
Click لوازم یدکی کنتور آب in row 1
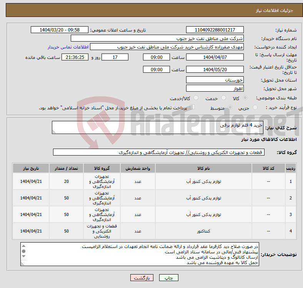click(x=203, y=182)
